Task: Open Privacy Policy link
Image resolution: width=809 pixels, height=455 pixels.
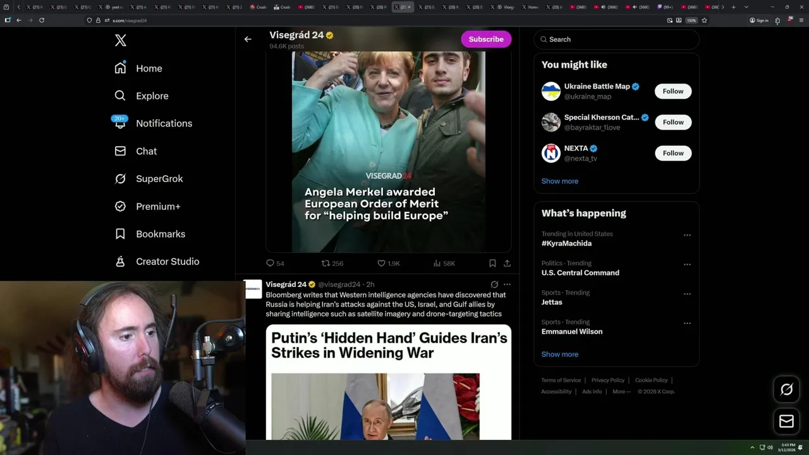Action: click(607, 380)
